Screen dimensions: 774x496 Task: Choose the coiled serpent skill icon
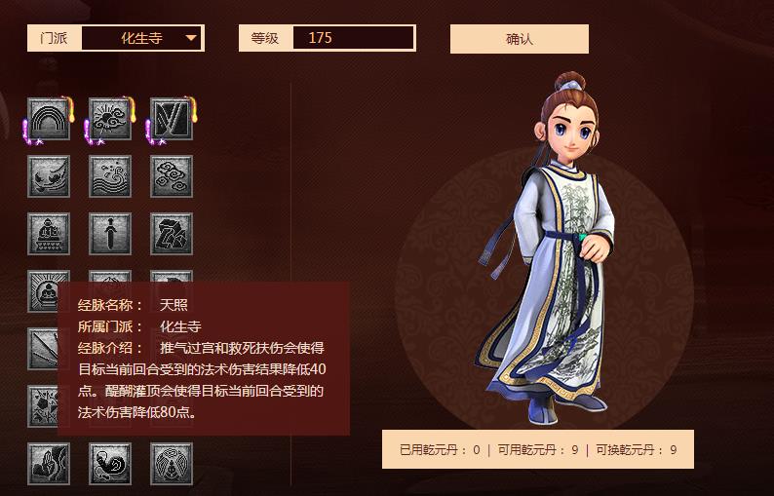tap(109, 464)
